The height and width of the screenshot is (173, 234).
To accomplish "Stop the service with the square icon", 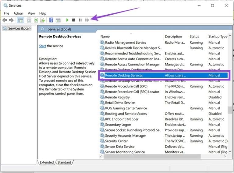I will point(73,20).
